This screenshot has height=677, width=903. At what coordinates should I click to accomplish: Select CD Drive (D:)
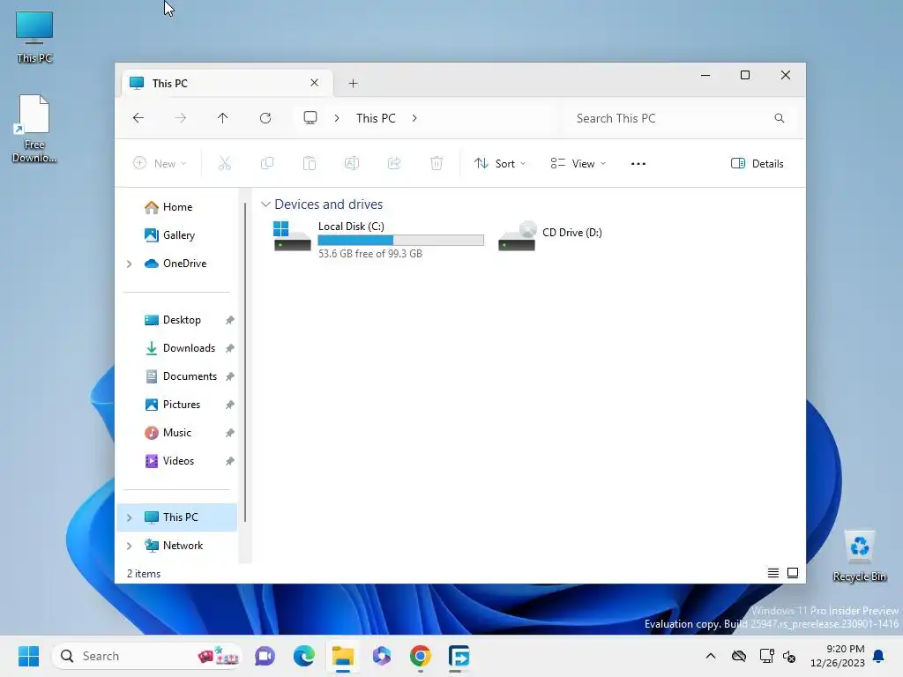(x=550, y=236)
